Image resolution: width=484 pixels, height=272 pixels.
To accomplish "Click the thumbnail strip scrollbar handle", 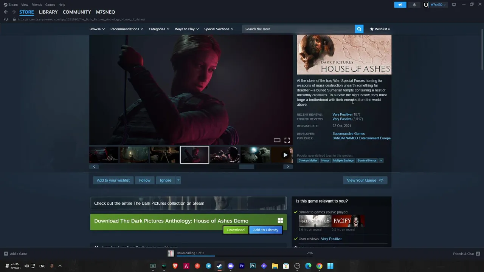I will coord(247,167).
